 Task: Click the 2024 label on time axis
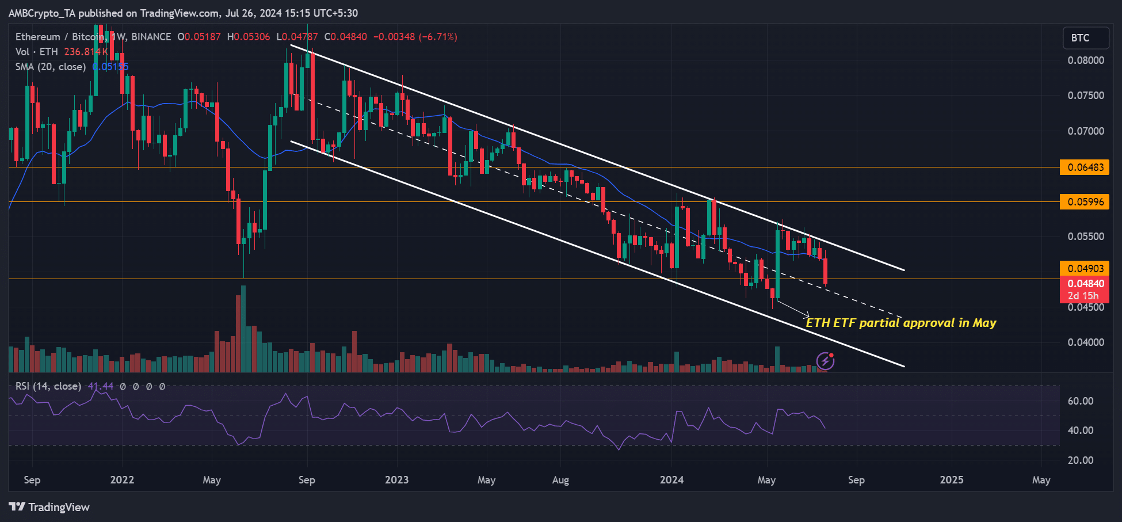pos(671,480)
